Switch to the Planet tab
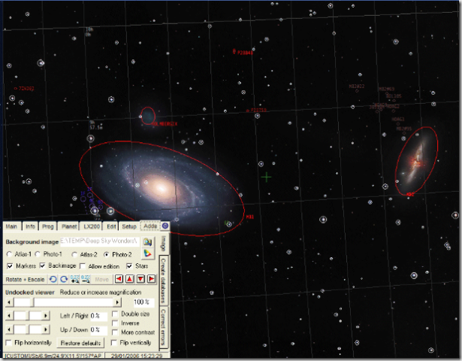Image resolution: width=462 pixels, height=361 pixels. click(x=69, y=226)
